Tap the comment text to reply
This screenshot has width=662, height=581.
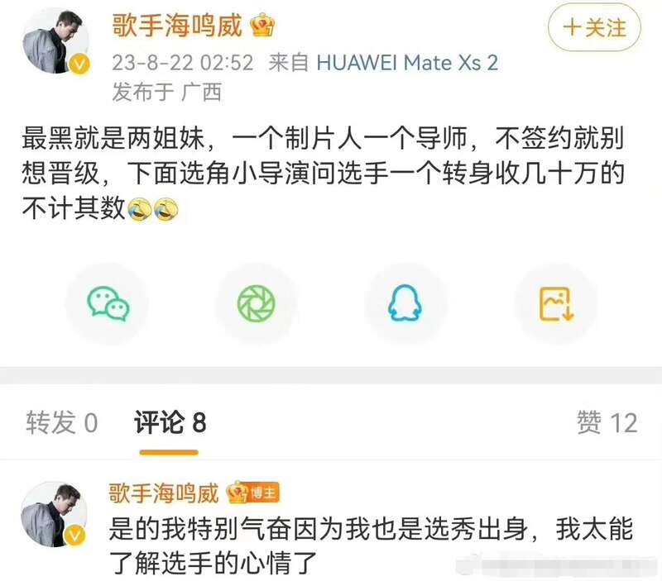pos(371,545)
